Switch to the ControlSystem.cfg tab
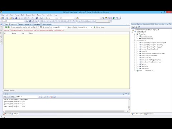 (x=11, y=24)
